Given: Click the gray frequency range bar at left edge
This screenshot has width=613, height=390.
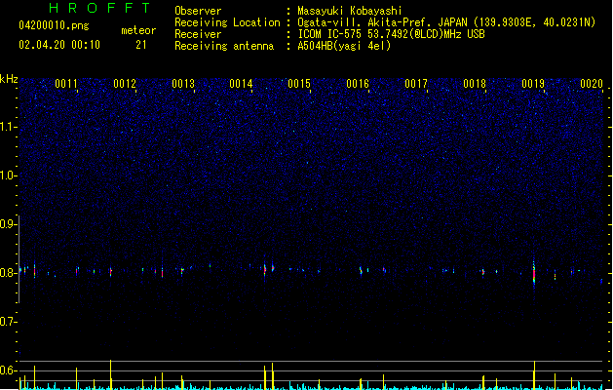Looking at the screenshot, I should [19, 259].
